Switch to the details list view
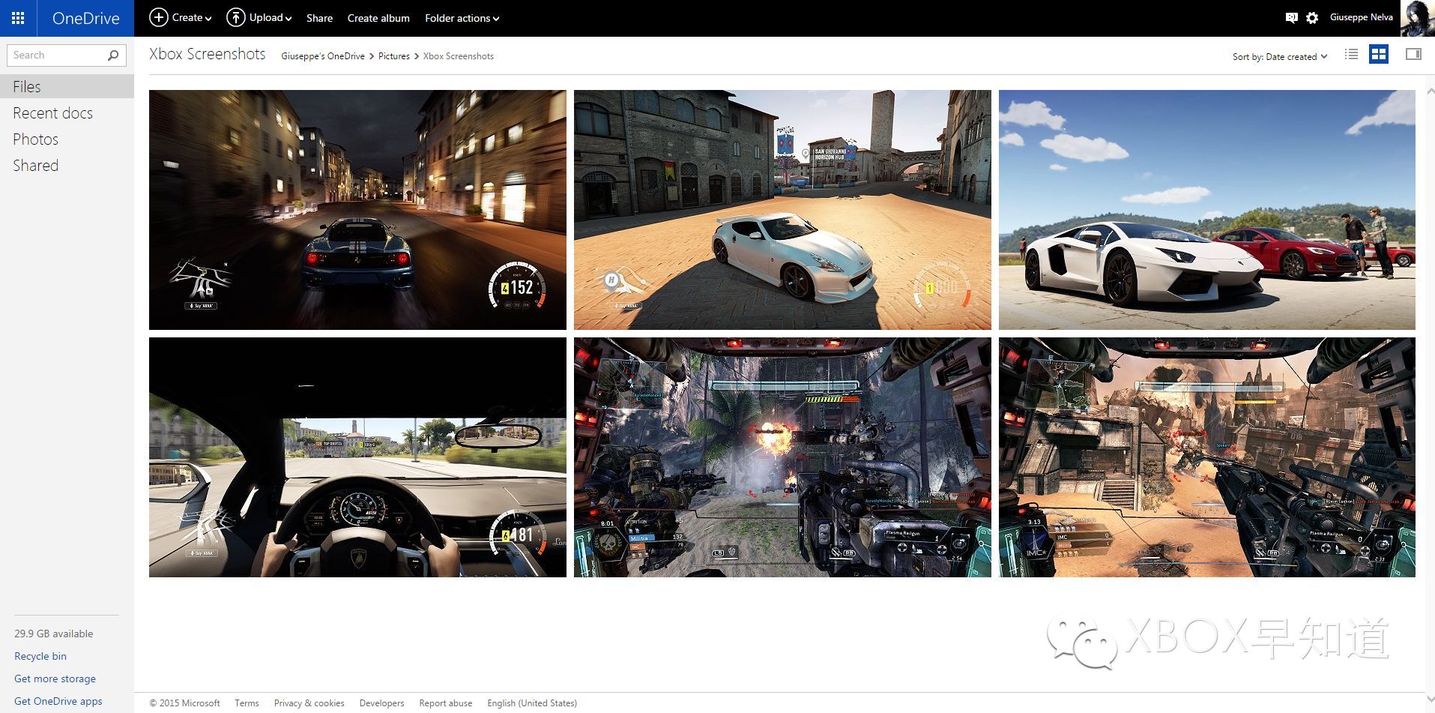This screenshot has width=1435, height=713. coord(1351,54)
